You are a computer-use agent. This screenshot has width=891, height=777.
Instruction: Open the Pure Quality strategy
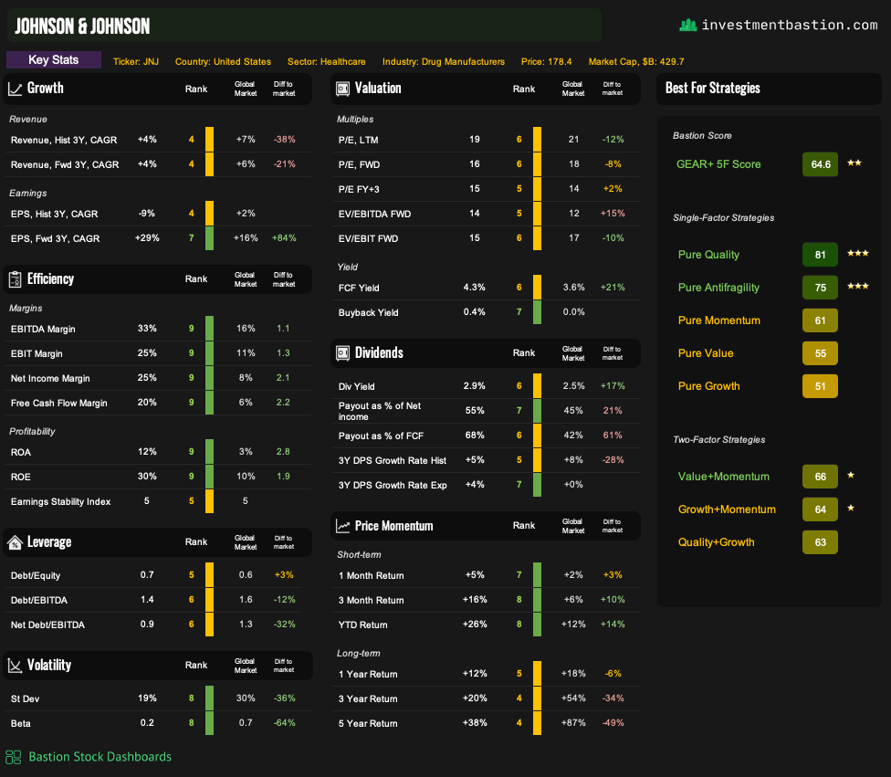click(x=708, y=255)
